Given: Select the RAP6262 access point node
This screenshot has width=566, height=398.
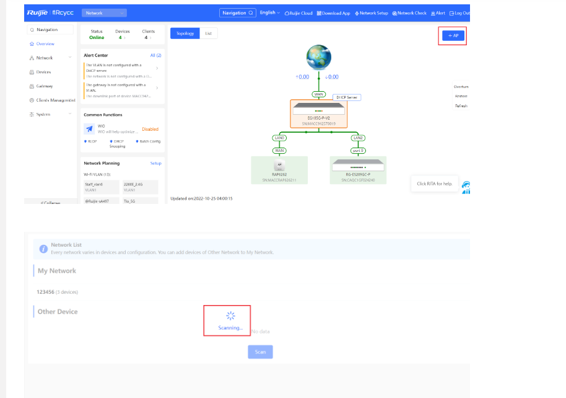Looking at the screenshot, I should (x=279, y=170).
